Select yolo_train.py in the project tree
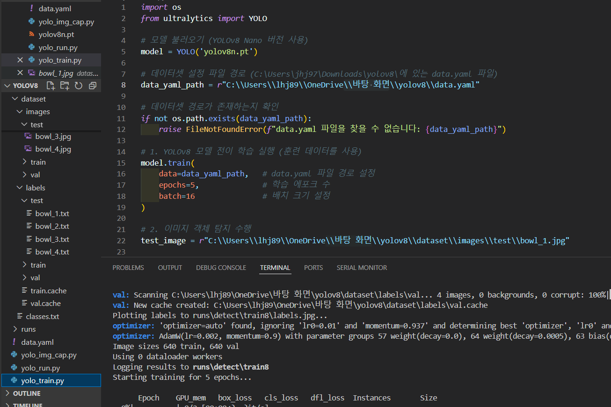Screen dimensions: 611x407 51,381
